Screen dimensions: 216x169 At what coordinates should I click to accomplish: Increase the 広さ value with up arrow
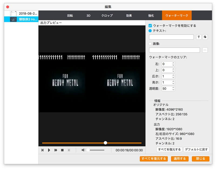(173, 75)
